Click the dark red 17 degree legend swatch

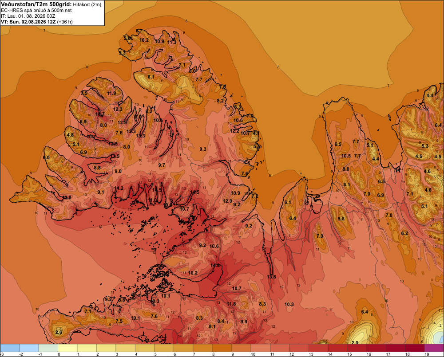click(395, 348)
